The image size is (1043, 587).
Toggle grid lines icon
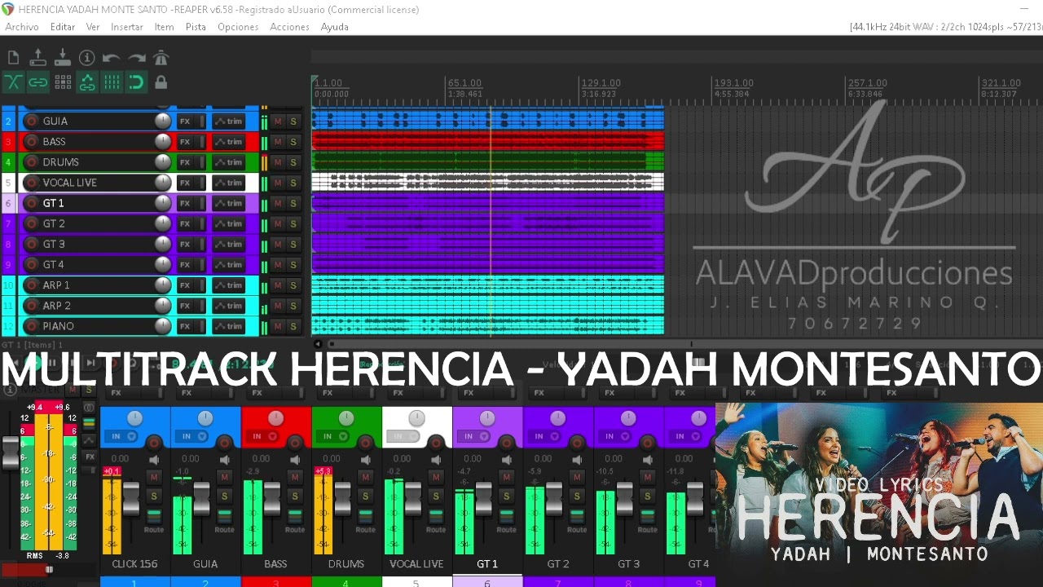(x=112, y=82)
